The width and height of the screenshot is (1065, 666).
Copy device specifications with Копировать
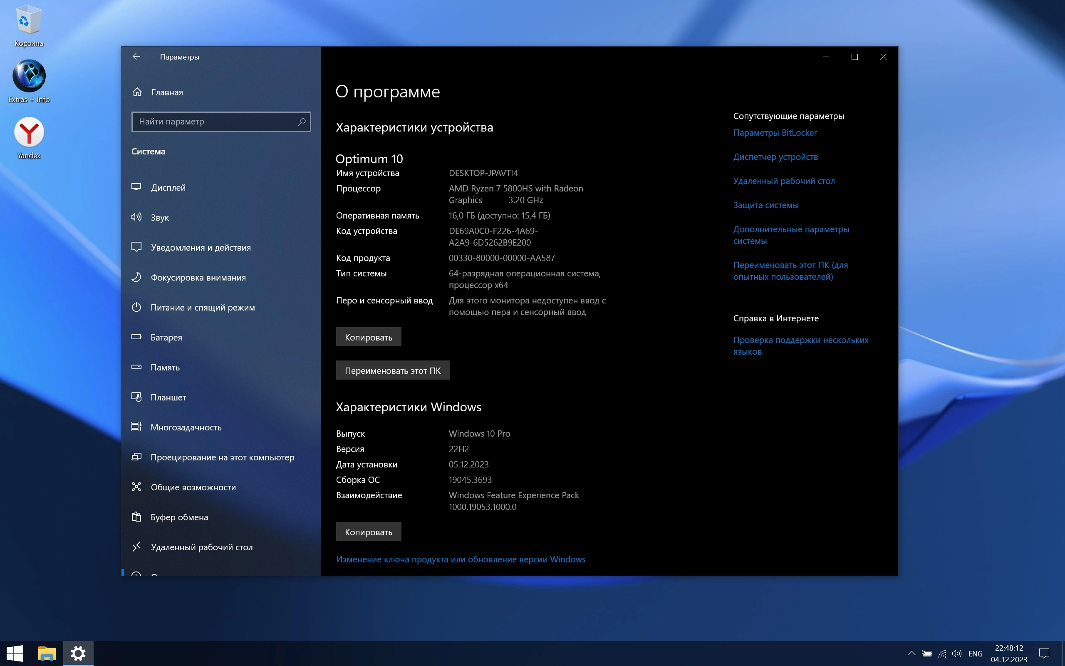point(368,337)
